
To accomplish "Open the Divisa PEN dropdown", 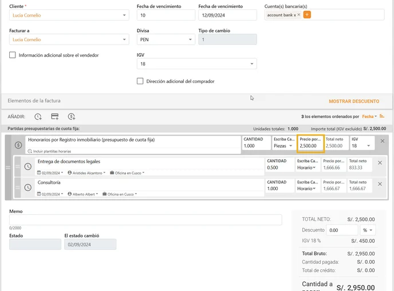I will [166, 40].
